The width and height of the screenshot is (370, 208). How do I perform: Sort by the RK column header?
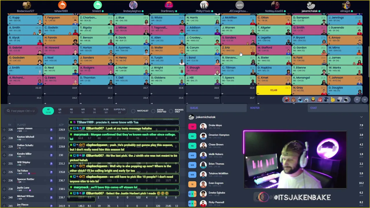coord(10,125)
